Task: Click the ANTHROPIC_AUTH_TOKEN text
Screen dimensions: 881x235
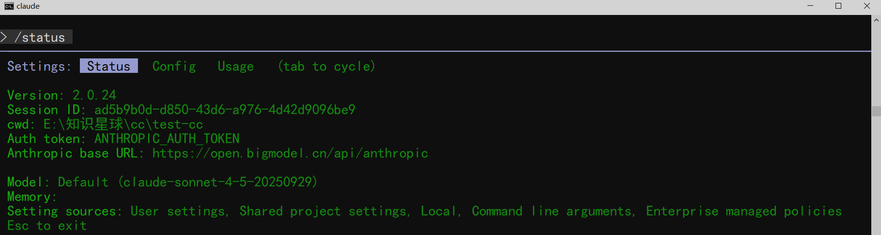Action: 167,139
